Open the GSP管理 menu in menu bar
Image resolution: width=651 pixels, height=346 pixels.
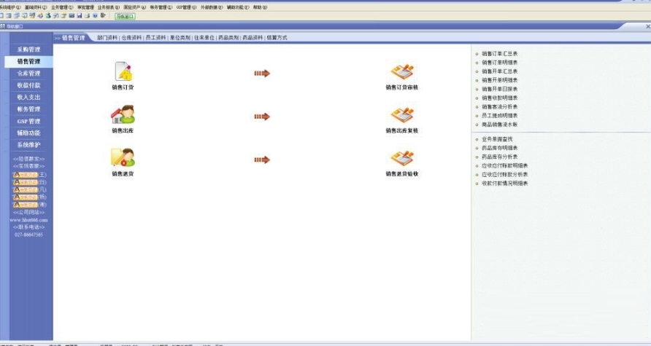[186, 7]
